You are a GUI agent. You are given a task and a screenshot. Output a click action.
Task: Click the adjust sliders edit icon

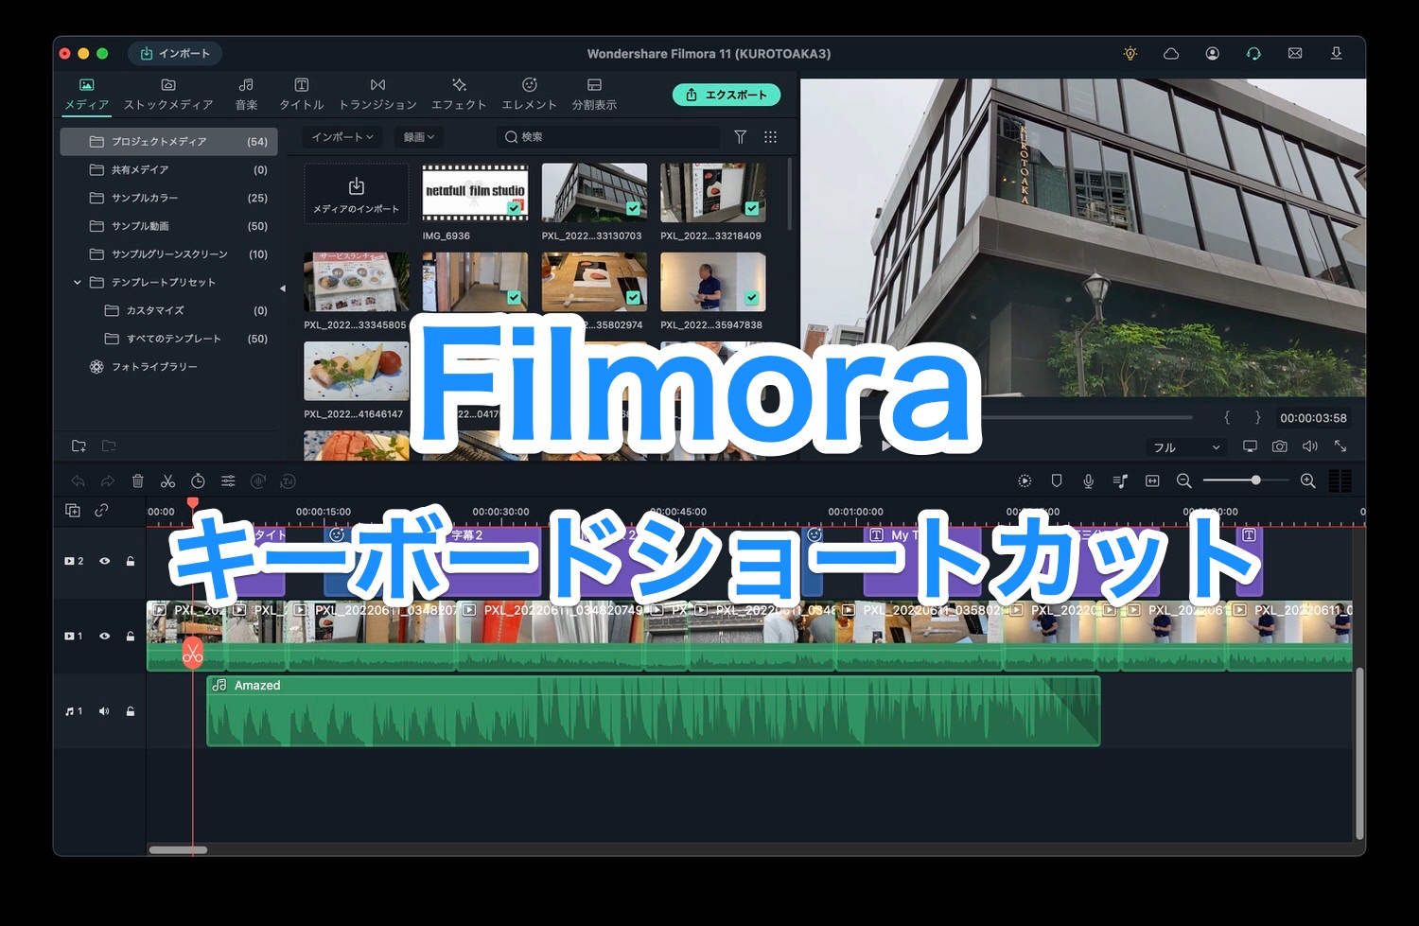click(228, 481)
